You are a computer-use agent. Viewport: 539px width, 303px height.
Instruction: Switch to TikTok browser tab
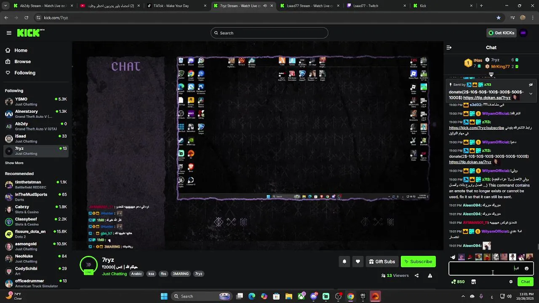[176, 6]
